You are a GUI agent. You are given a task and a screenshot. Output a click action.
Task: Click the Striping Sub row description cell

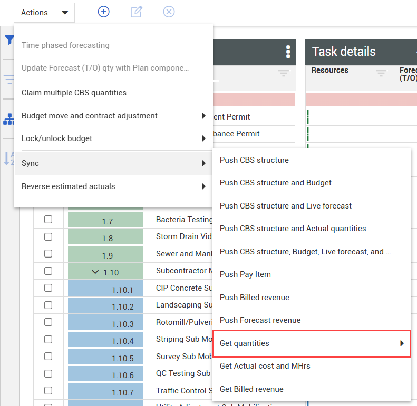tap(183, 340)
